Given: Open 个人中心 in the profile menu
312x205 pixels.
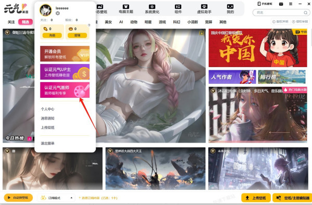Looking at the screenshot, I should [x=47, y=109].
